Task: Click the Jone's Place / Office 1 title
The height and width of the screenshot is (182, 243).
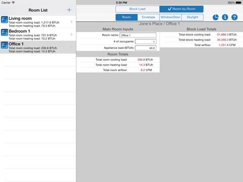Action: tap(159, 24)
